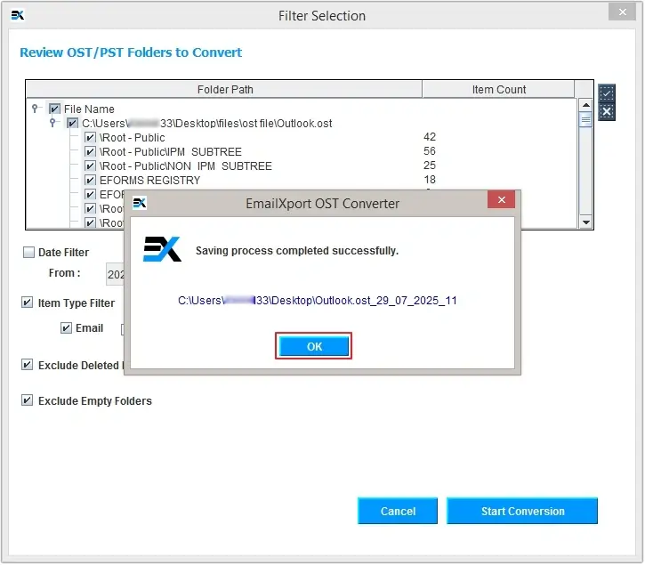Uncheck the \Root - Public folder checkbox
This screenshot has height=565, width=645.
pos(90,138)
